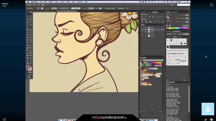Toggle visibility of Layer 2
216x121 pixels.
tap(142, 36)
